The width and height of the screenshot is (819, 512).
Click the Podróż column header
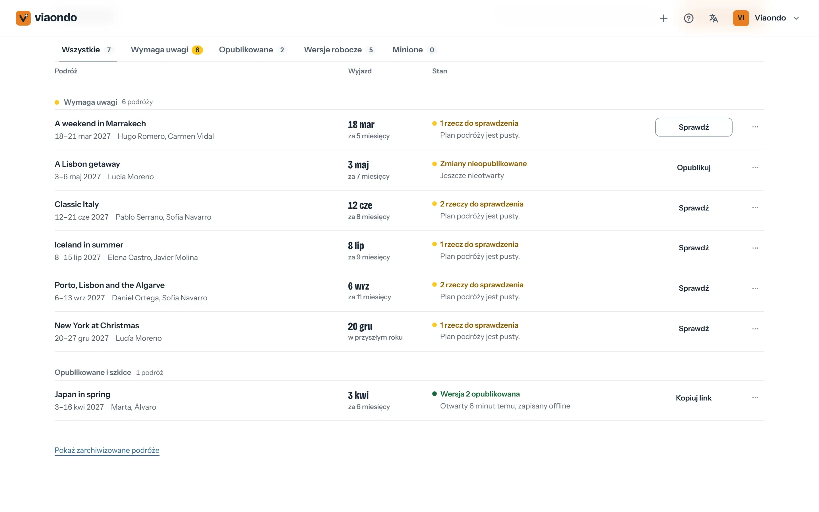click(66, 71)
